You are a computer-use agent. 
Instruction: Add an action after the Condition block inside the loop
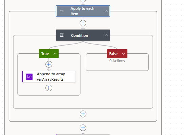pyautogui.click(x=83, y=114)
